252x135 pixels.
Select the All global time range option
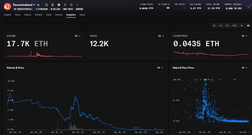tap(248, 25)
